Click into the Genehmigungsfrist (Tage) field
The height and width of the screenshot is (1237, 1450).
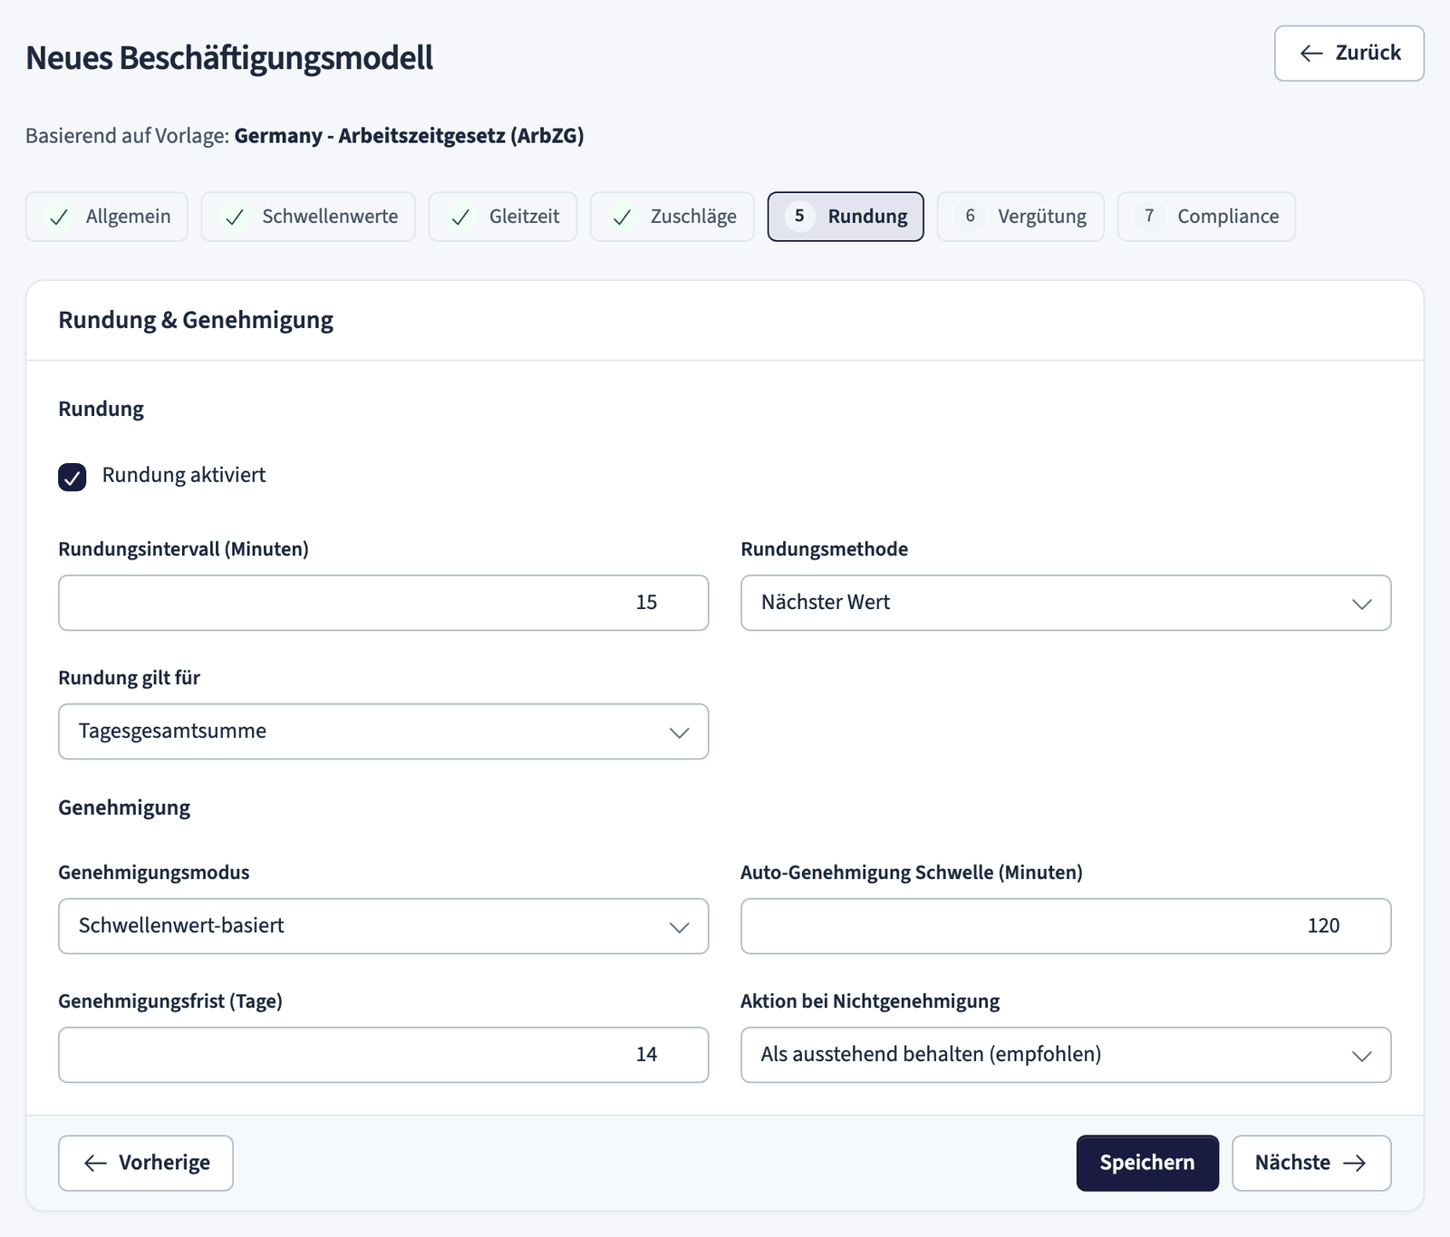point(383,1055)
